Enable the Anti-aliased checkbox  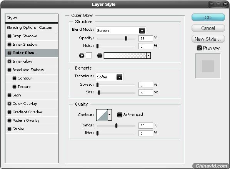click(x=120, y=114)
